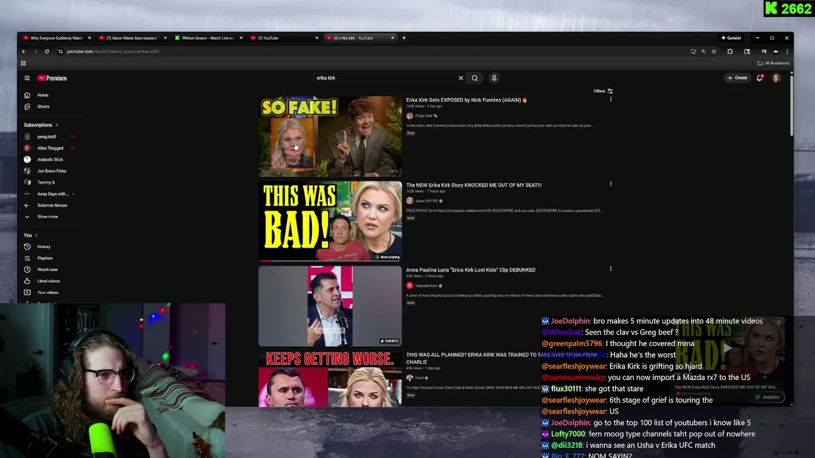Open All Bookmarks folder
The height and width of the screenshot is (458, 815).
pyautogui.click(x=774, y=63)
